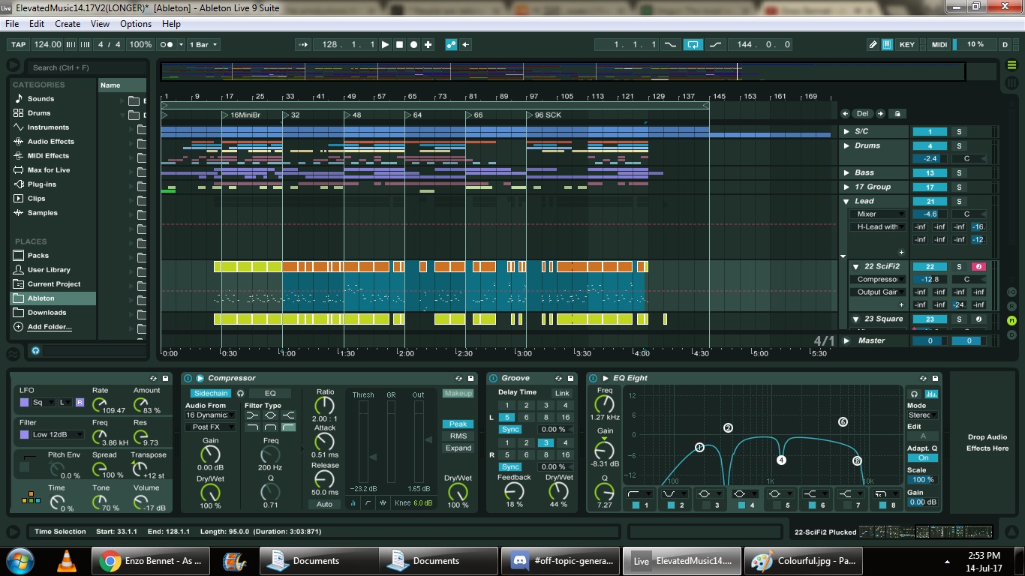The width and height of the screenshot is (1025, 576).
Task: Click the Add Folder link
Action: click(x=50, y=327)
